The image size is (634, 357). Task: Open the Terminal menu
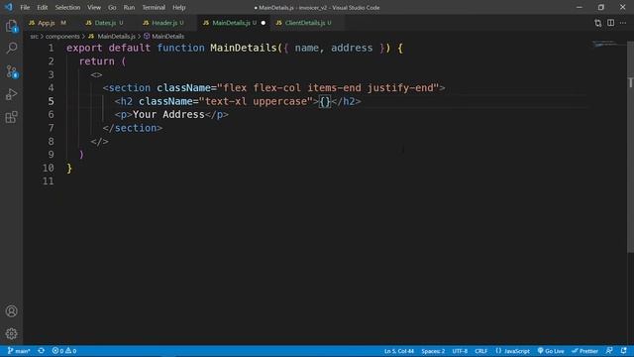coord(154,7)
